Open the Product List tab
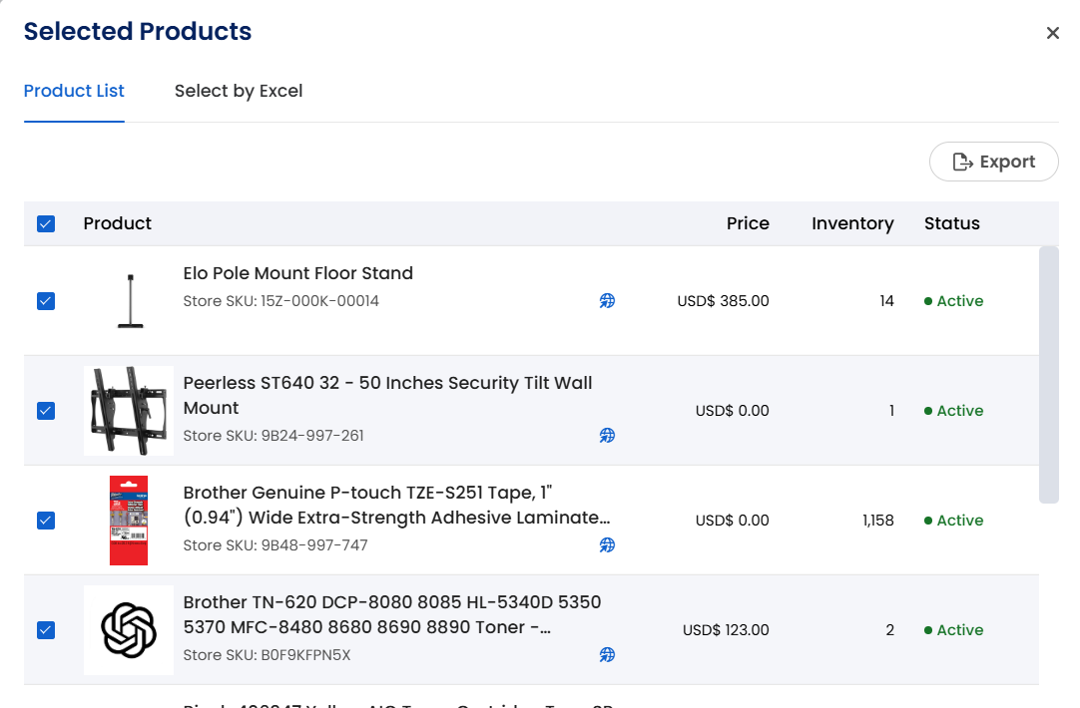Viewport: 1080px width, 708px height. [x=74, y=91]
